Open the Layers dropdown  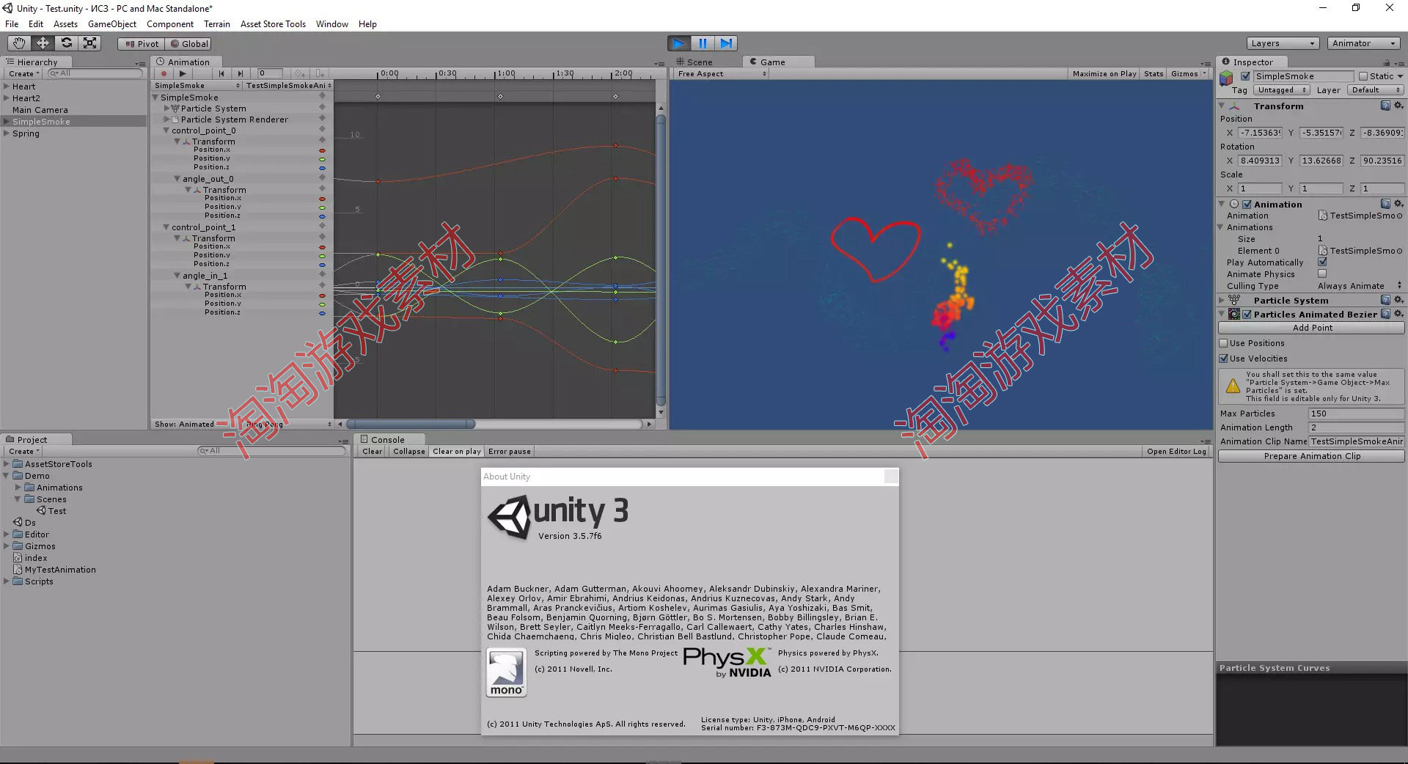(x=1283, y=43)
